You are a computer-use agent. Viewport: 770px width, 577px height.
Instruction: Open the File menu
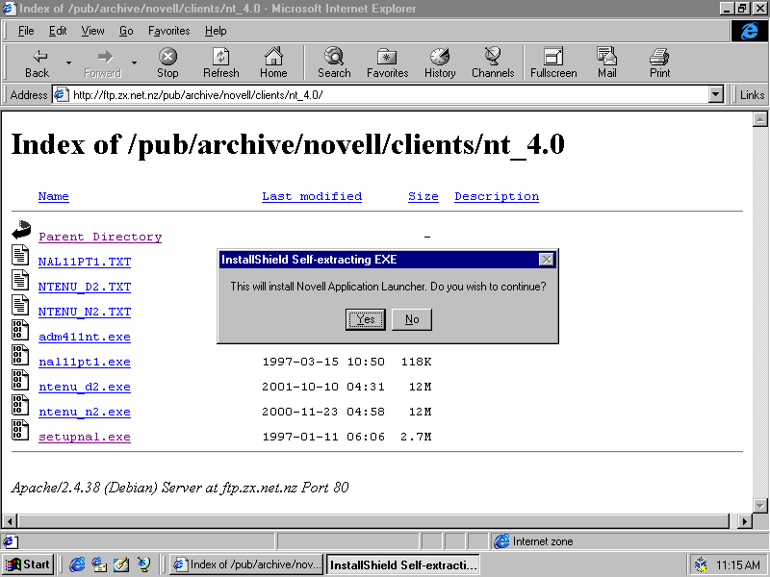[x=26, y=31]
